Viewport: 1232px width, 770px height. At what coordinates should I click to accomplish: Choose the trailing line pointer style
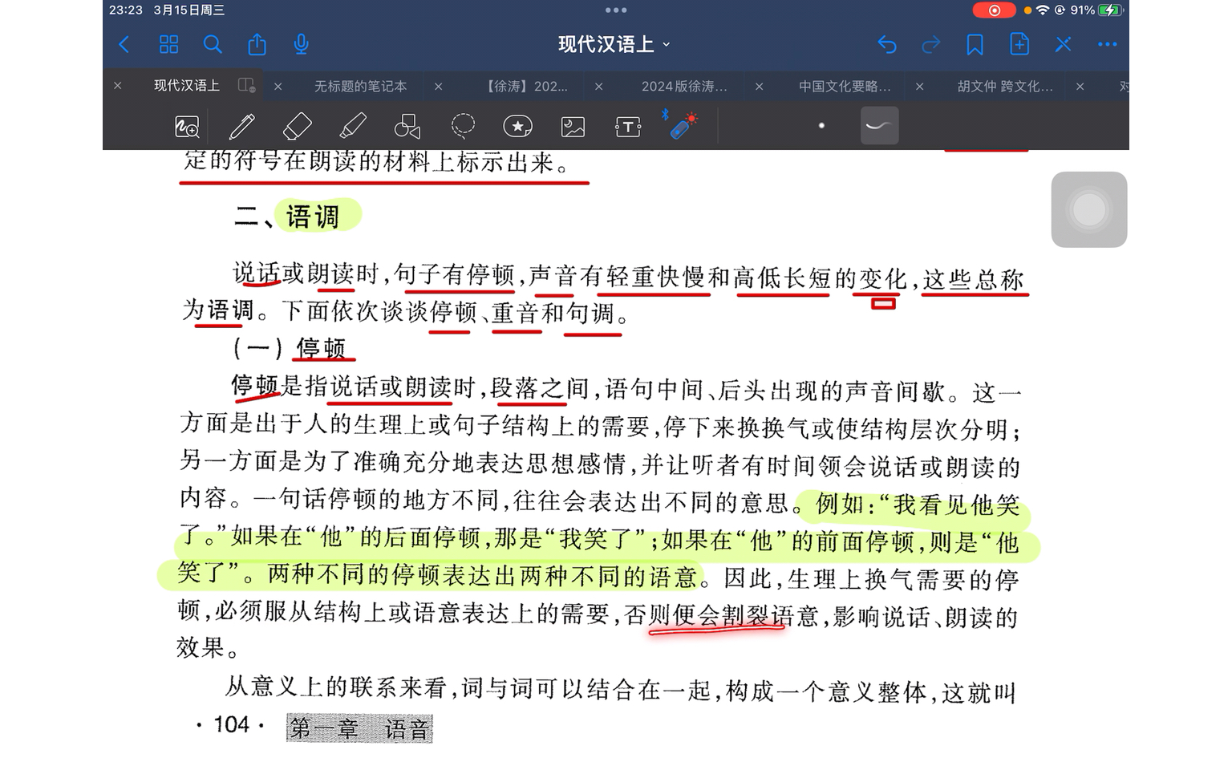click(879, 126)
